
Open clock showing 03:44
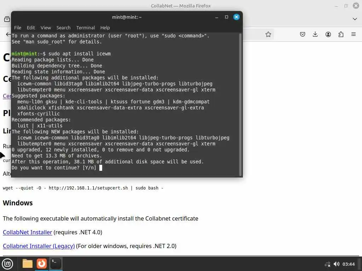tap(348, 264)
